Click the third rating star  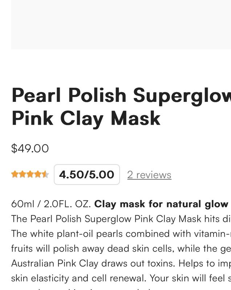point(30,174)
